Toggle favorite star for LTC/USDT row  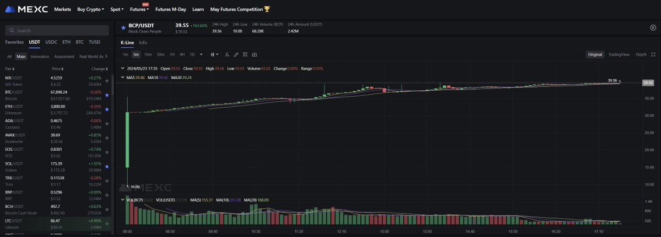pos(106,223)
